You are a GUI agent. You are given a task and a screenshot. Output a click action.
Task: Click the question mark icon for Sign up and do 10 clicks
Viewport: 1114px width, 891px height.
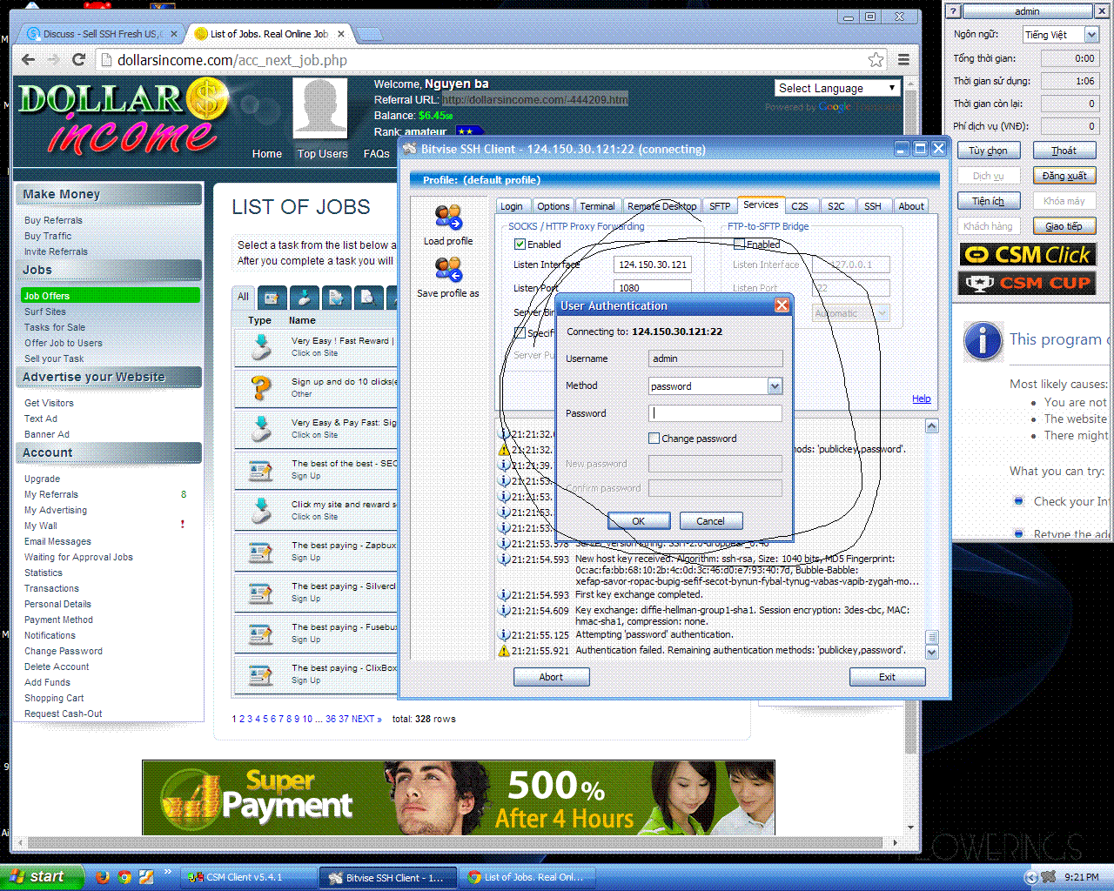(x=261, y=388)
